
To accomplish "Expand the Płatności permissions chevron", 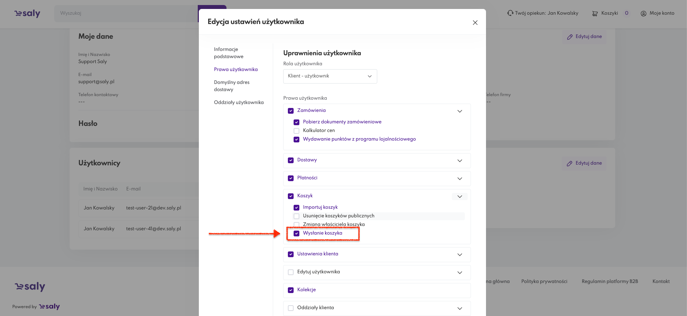I will [459, 179].
